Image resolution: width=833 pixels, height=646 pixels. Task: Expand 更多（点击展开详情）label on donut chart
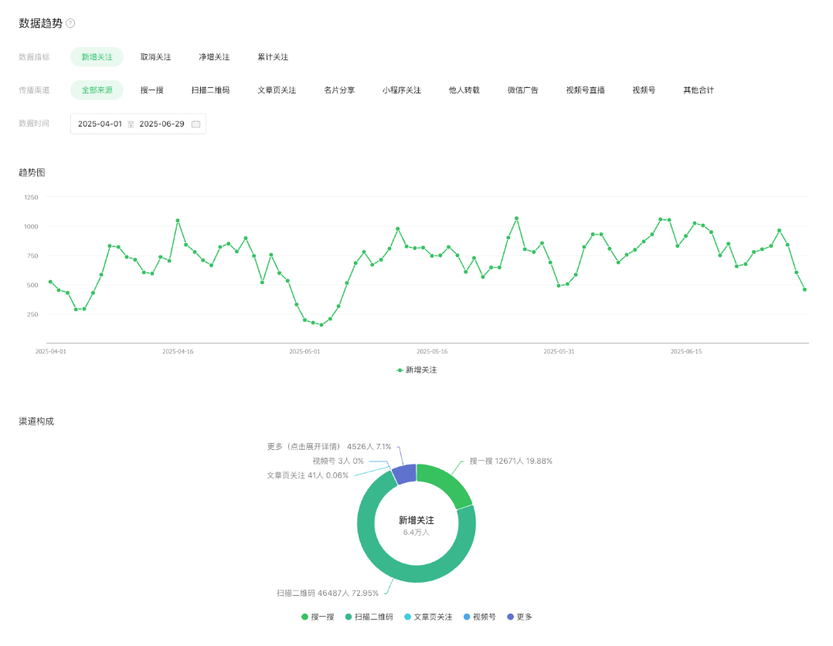(x=328, y=446)
